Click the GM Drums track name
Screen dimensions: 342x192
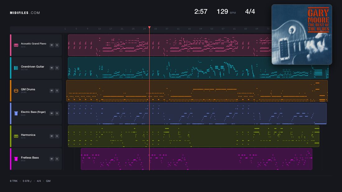28,89
